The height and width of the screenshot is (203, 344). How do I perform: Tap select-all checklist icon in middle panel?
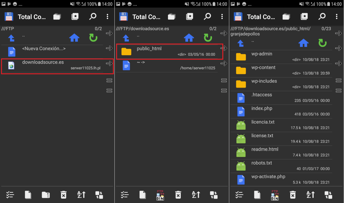pyautogui.click(x=124, y=195)
